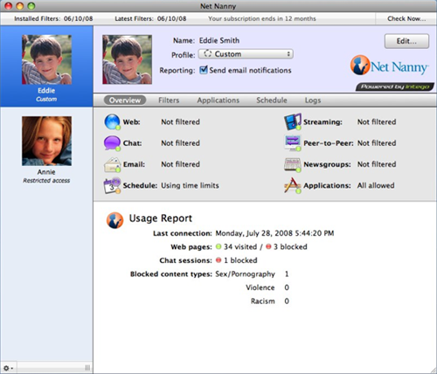This screenshot has height=374, width=437.
Task: Click the Net Nanny logo
Action: click(389, 66)
